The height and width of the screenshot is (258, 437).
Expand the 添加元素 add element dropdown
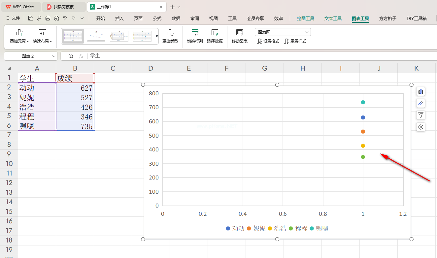[x=19, y=41]
